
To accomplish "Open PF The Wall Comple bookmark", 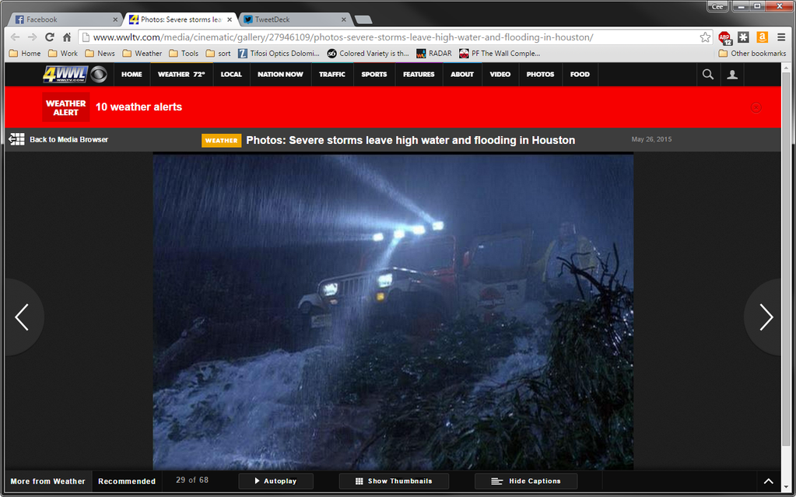I will click(500, 54).
